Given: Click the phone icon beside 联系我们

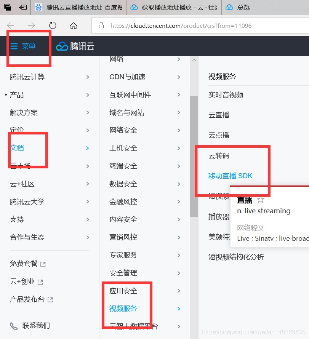Looking at the screenshot, I should [x=14, y=326].
